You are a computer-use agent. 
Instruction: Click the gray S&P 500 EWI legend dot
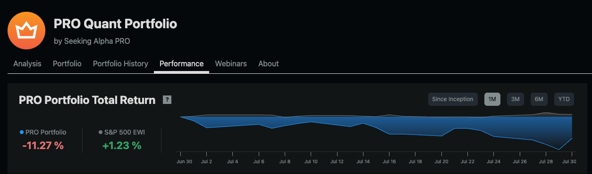[101, 133]
